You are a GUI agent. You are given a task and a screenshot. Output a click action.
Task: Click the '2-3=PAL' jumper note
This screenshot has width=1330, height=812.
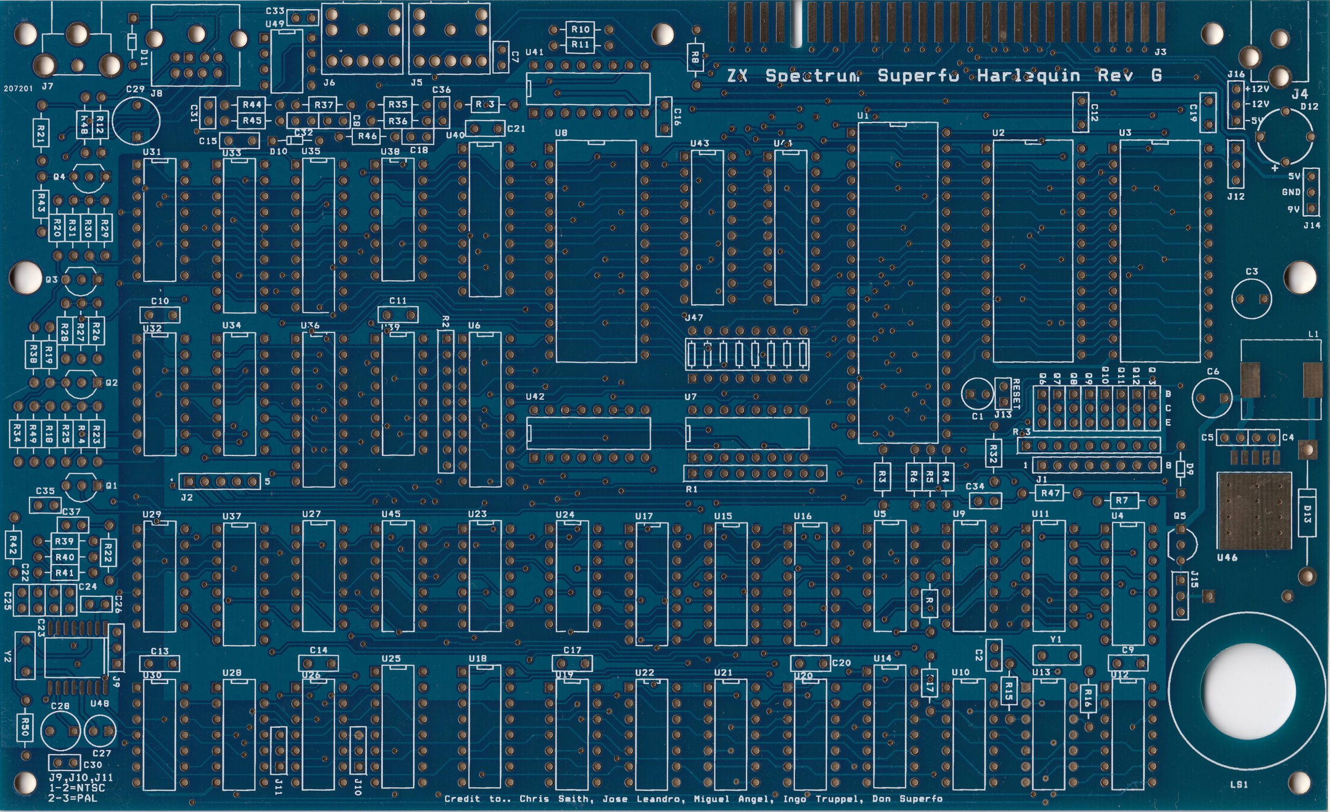point(73,797)
